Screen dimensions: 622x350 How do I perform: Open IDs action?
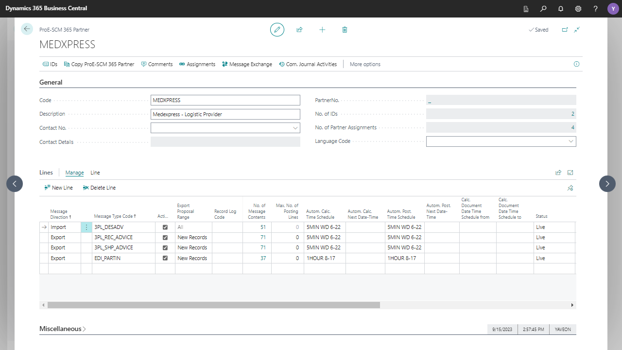point(50,64)
